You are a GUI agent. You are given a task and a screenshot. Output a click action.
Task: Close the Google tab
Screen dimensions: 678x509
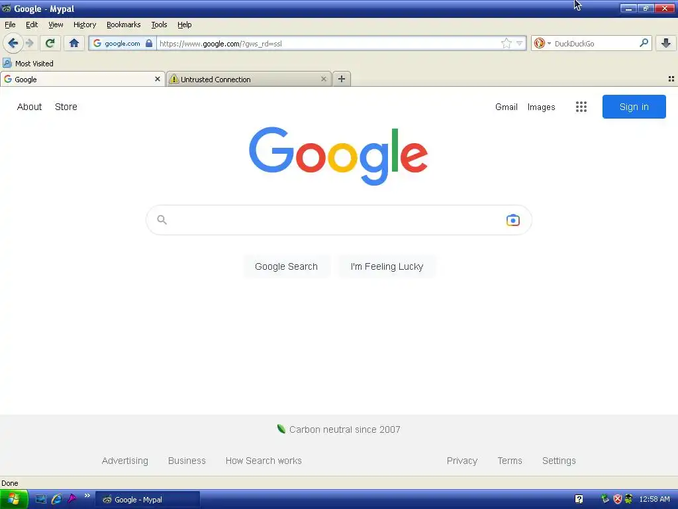point(158,80)
